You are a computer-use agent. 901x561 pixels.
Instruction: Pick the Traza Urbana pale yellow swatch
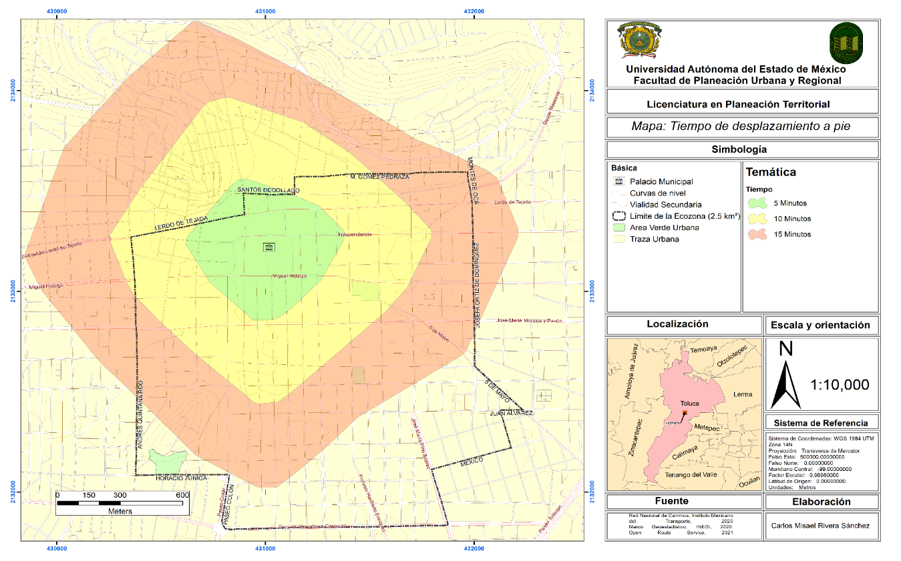tap(618, 239)
